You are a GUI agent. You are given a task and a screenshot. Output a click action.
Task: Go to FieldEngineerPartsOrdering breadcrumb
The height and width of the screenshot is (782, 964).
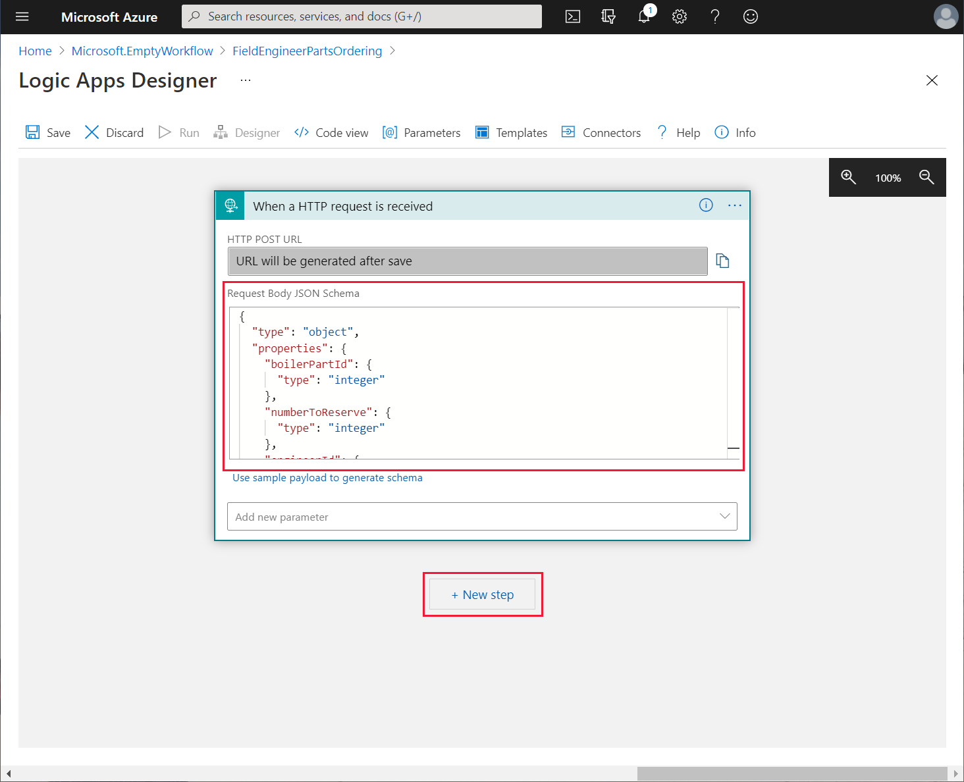coord(307,51)
